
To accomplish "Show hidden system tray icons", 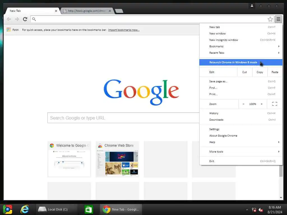I will [247, 210].
